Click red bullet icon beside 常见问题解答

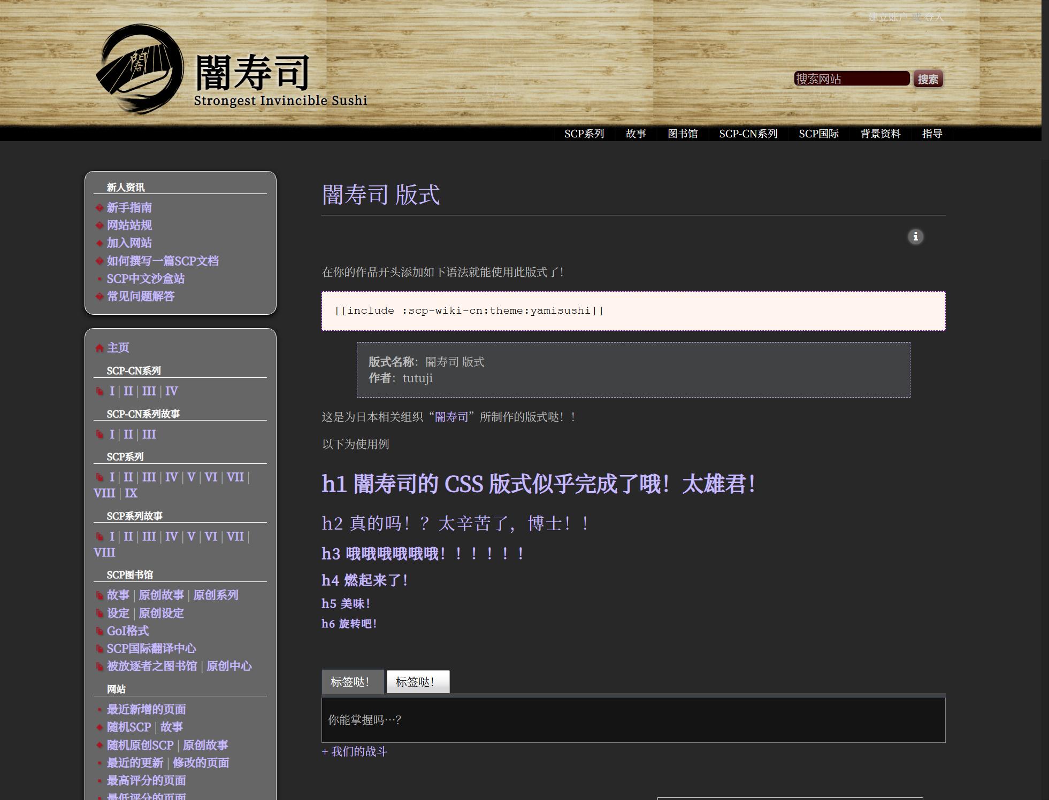tap(99, 297)
